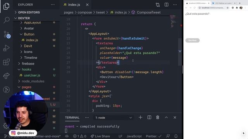Split the terminal panel
This screenshot has height=139, width=248.
(x=149, y=117)
